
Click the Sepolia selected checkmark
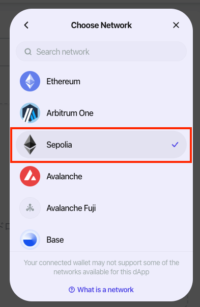tap(175, 145)
